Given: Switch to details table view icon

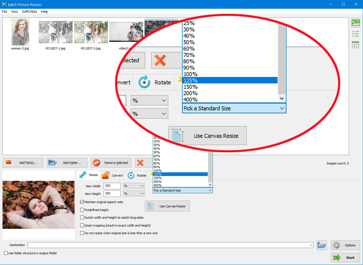Looking at the screenshot, I should (x=356, y=45).
